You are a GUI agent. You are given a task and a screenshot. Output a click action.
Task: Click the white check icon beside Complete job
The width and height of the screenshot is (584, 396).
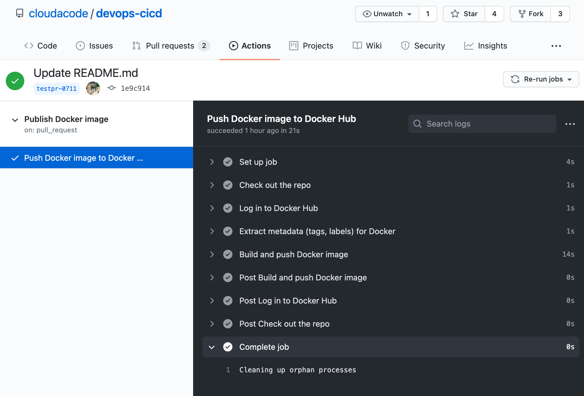pos(228,347)
